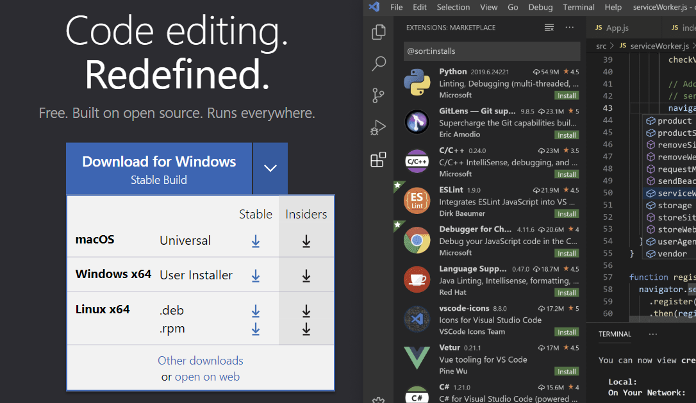Install the Python extension
The image size is (696, 403).
pos(567,95)
